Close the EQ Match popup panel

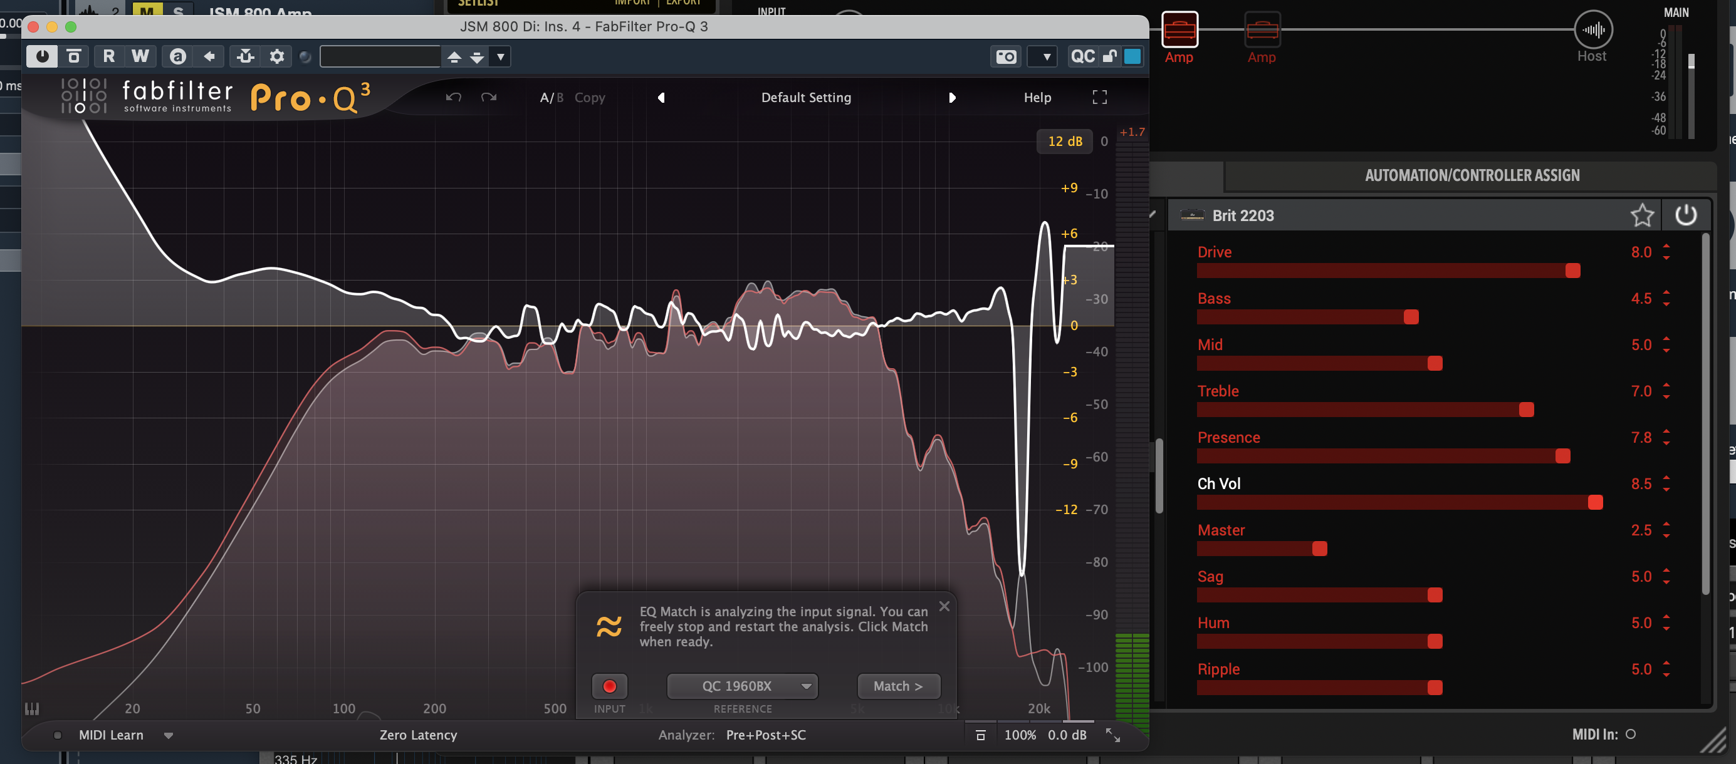[x=944, y=606]
